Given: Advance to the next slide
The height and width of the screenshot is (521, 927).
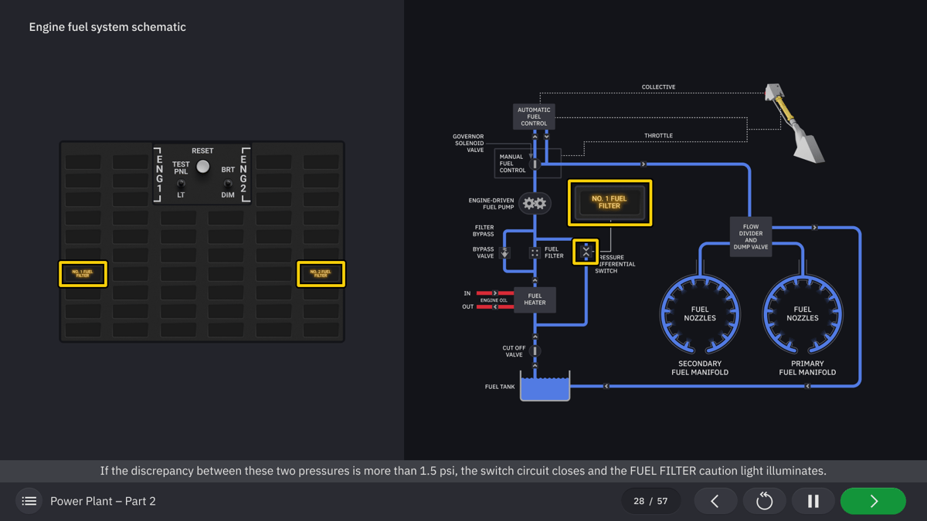Looking at the screenshot, I should pyautogui.click(x=873, y=501).
